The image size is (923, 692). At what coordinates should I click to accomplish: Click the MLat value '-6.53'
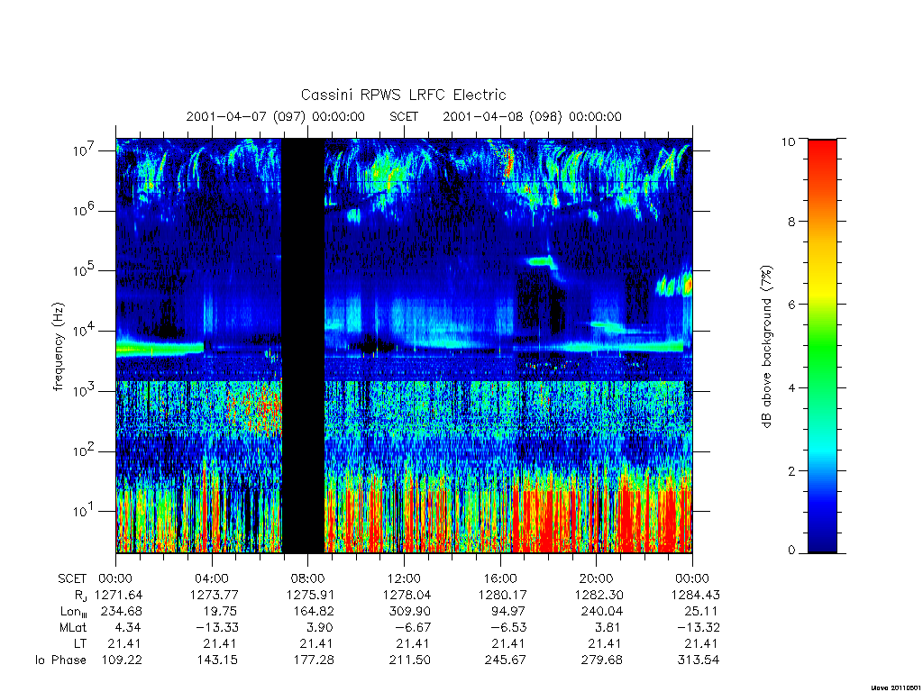click(x=508, y=627)
